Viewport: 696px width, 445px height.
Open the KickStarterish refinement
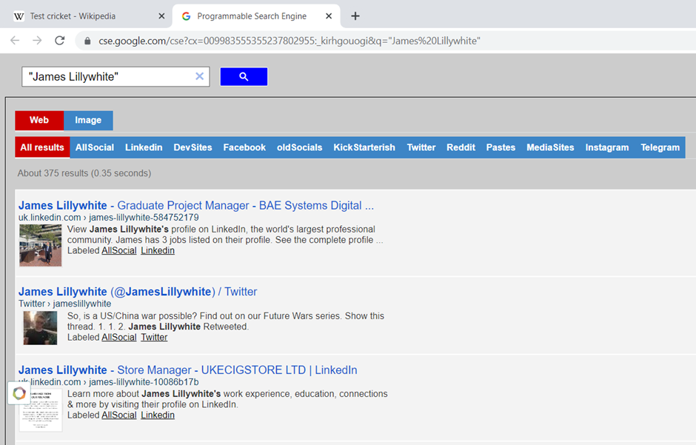364,147
